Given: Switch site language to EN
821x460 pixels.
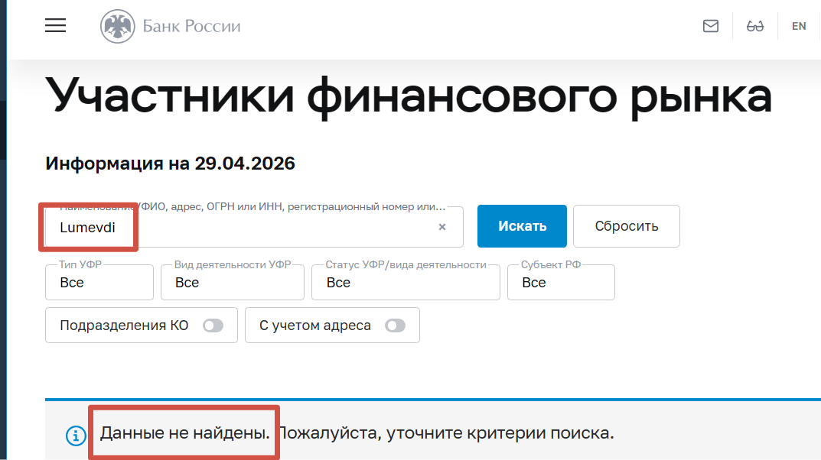Looking at the screenshot, I should click(x=799, y=26).
